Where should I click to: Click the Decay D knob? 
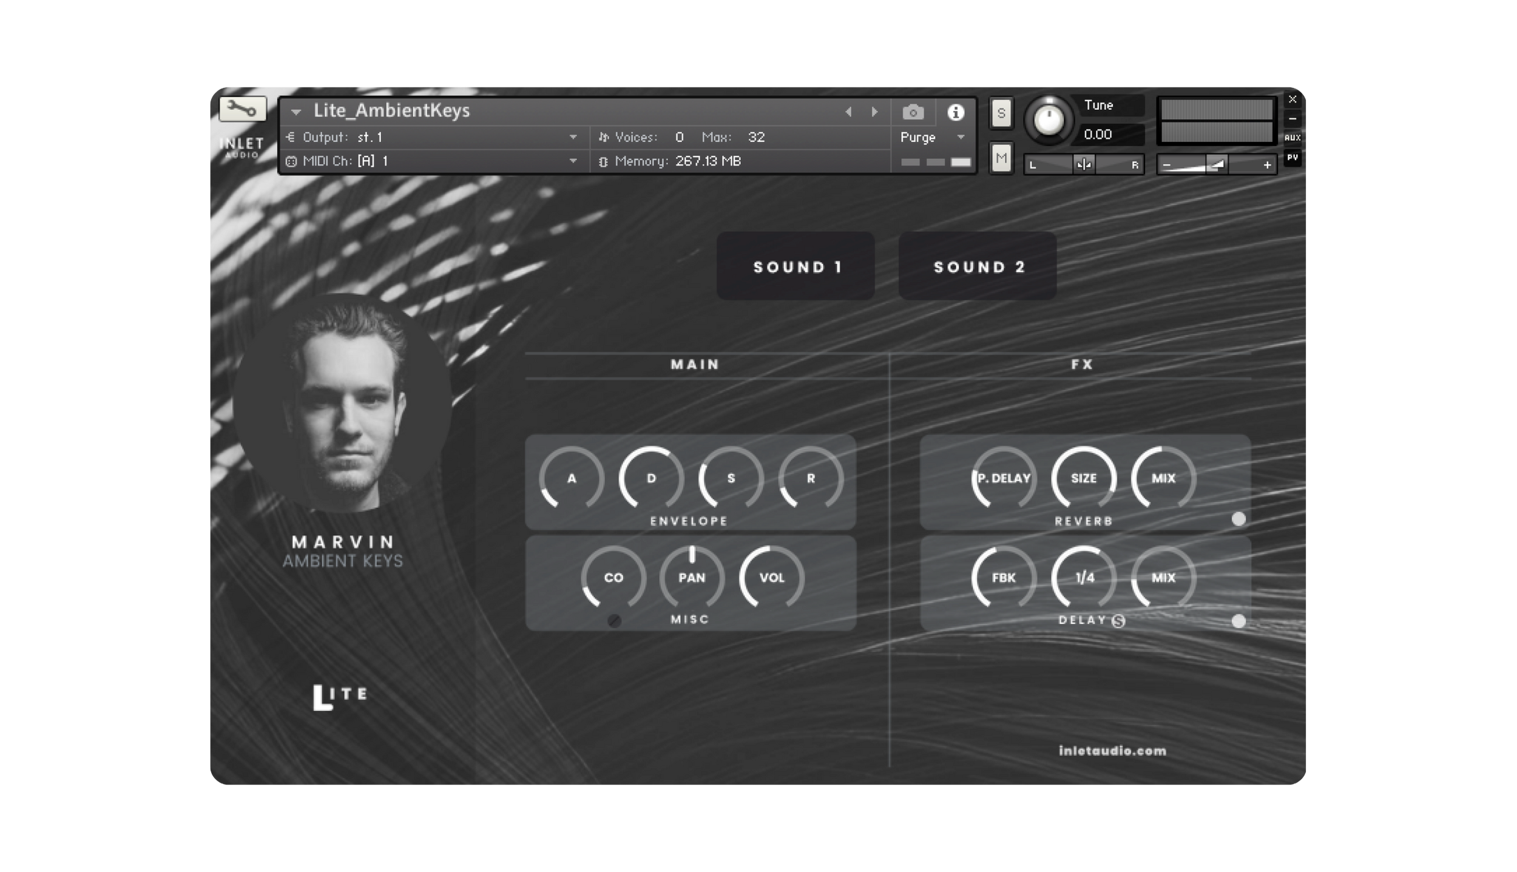(651, 478)
